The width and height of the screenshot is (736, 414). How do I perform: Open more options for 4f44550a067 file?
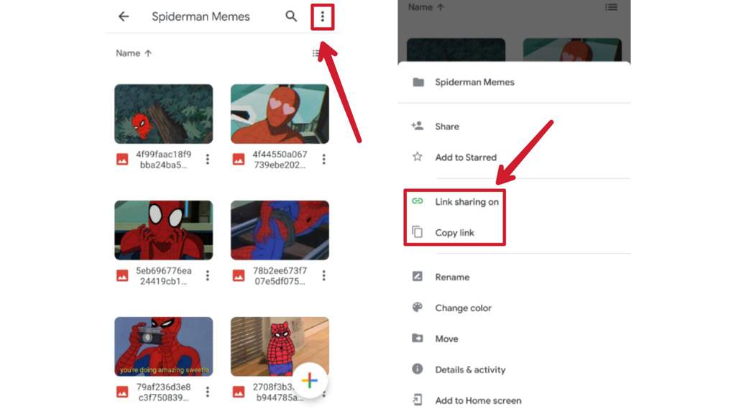[324, 159]
